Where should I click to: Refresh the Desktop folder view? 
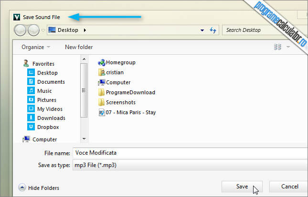pos(213,30)
